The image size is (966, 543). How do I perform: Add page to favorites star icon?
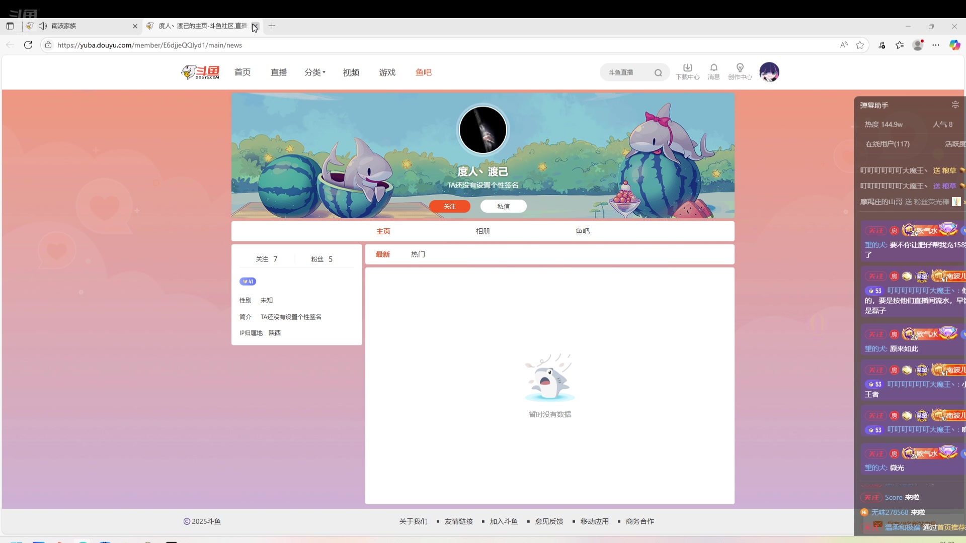860,45
